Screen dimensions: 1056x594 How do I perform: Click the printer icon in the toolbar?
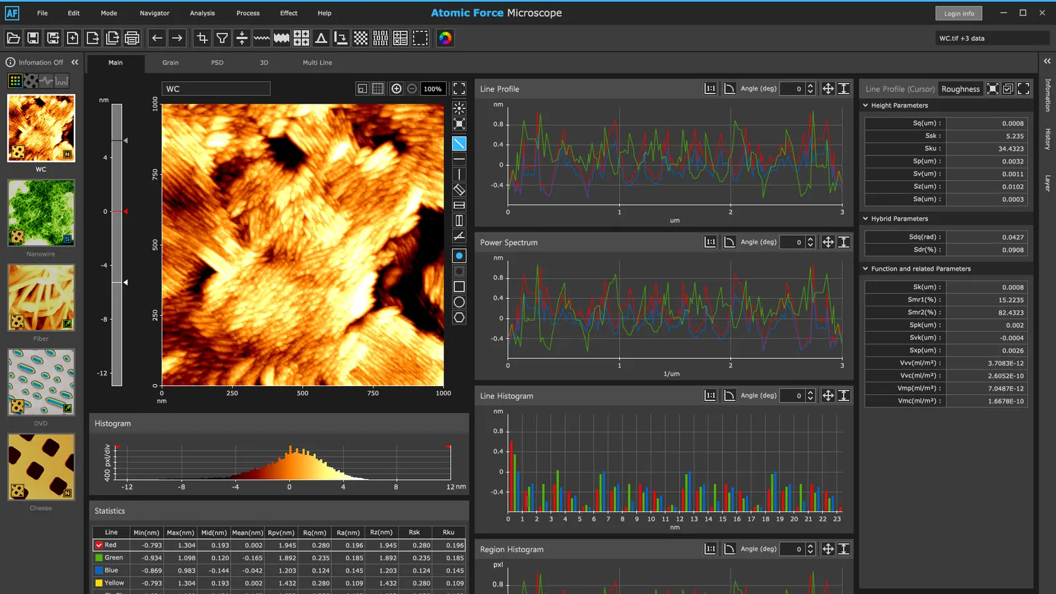132,38
